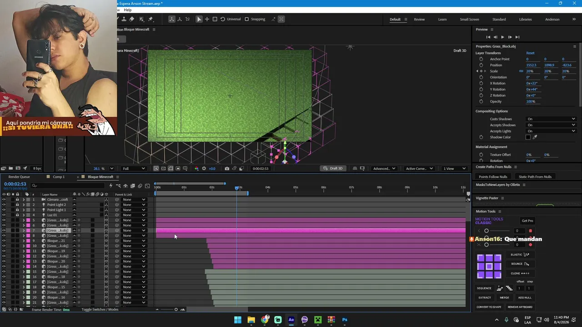582x327 pixels.
Task: Play the preview
Action: pyautogui.click(x=502, y=37)
